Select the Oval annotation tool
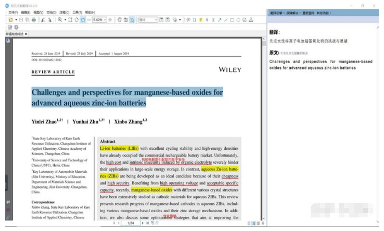The width and height of the screenshot is (384, 231). tap(238, 20)
